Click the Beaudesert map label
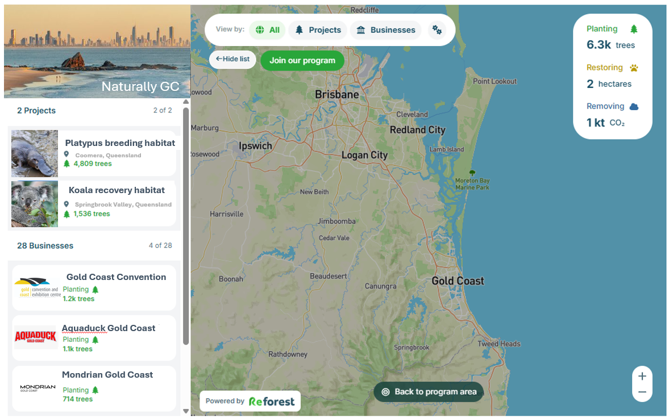Screen dimensions: 669x418 click(x=328, y=277)
